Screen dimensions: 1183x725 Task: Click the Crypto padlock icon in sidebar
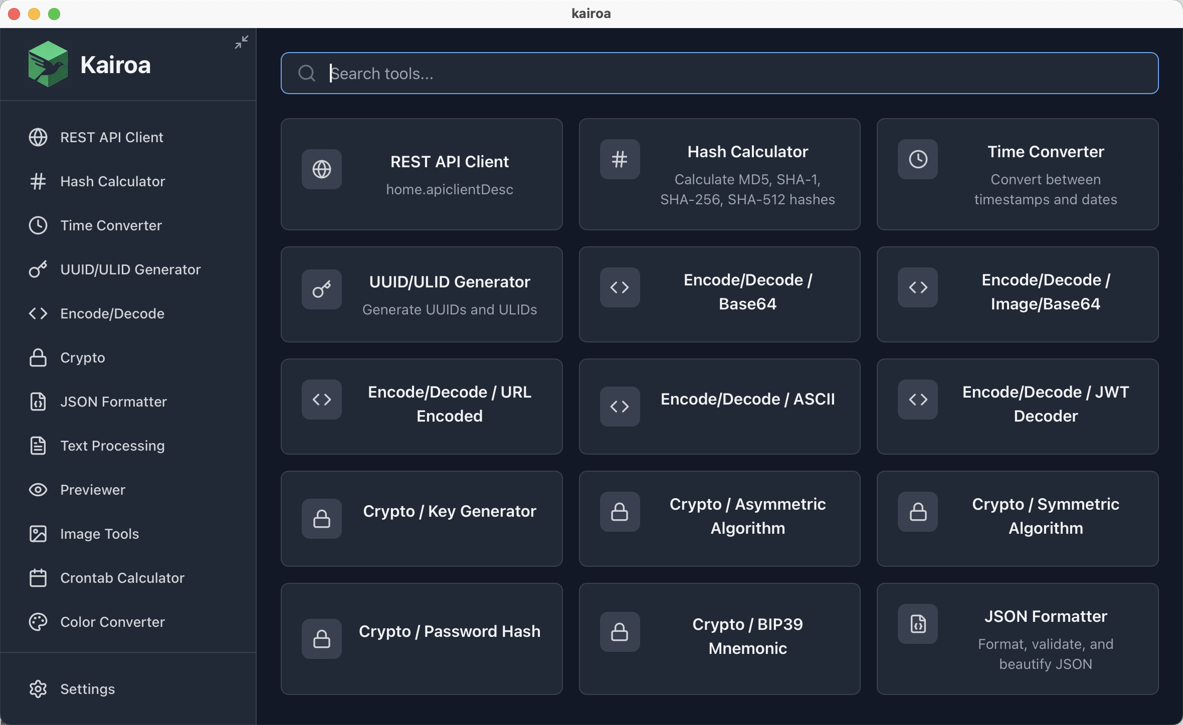(38, 357)
